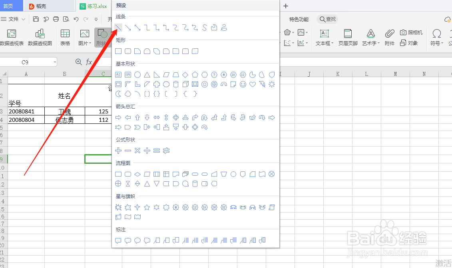Choose the explosion burst star shape
Image resolution: width=452 pixels, height=268 pixels.
pos(118,207)
